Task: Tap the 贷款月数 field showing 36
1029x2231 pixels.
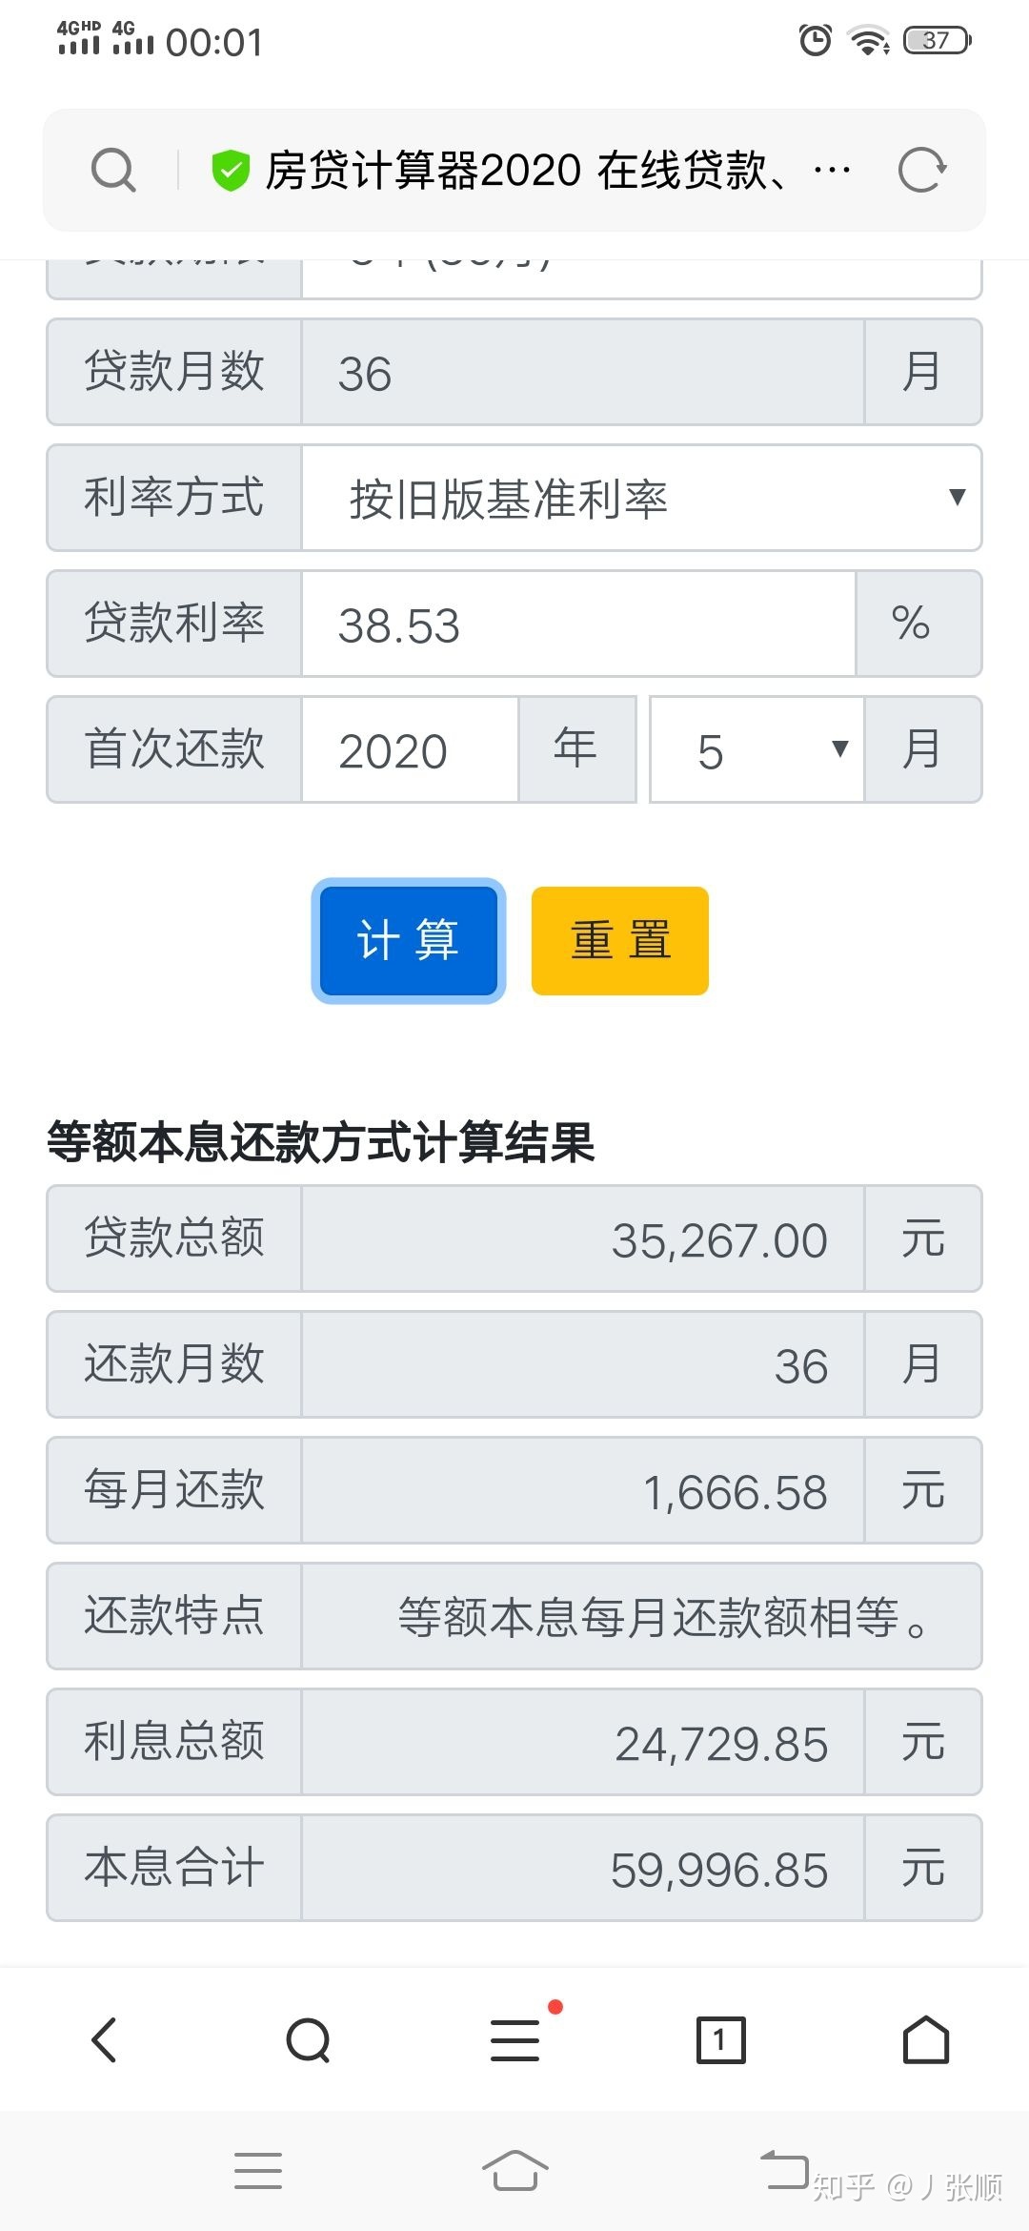Action: click(581, 372)
